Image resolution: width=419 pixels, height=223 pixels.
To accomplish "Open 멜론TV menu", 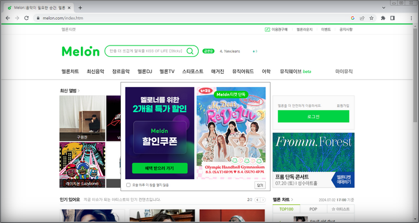I will click(167, 71).
